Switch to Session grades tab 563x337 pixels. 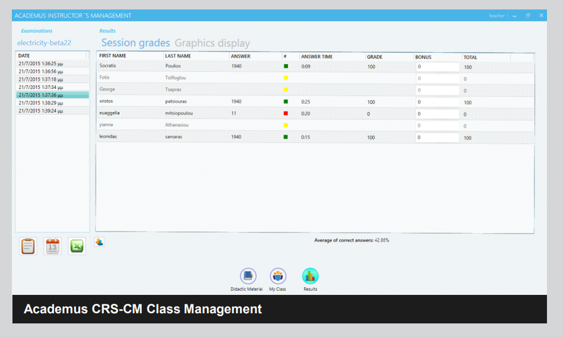point(136,43)
